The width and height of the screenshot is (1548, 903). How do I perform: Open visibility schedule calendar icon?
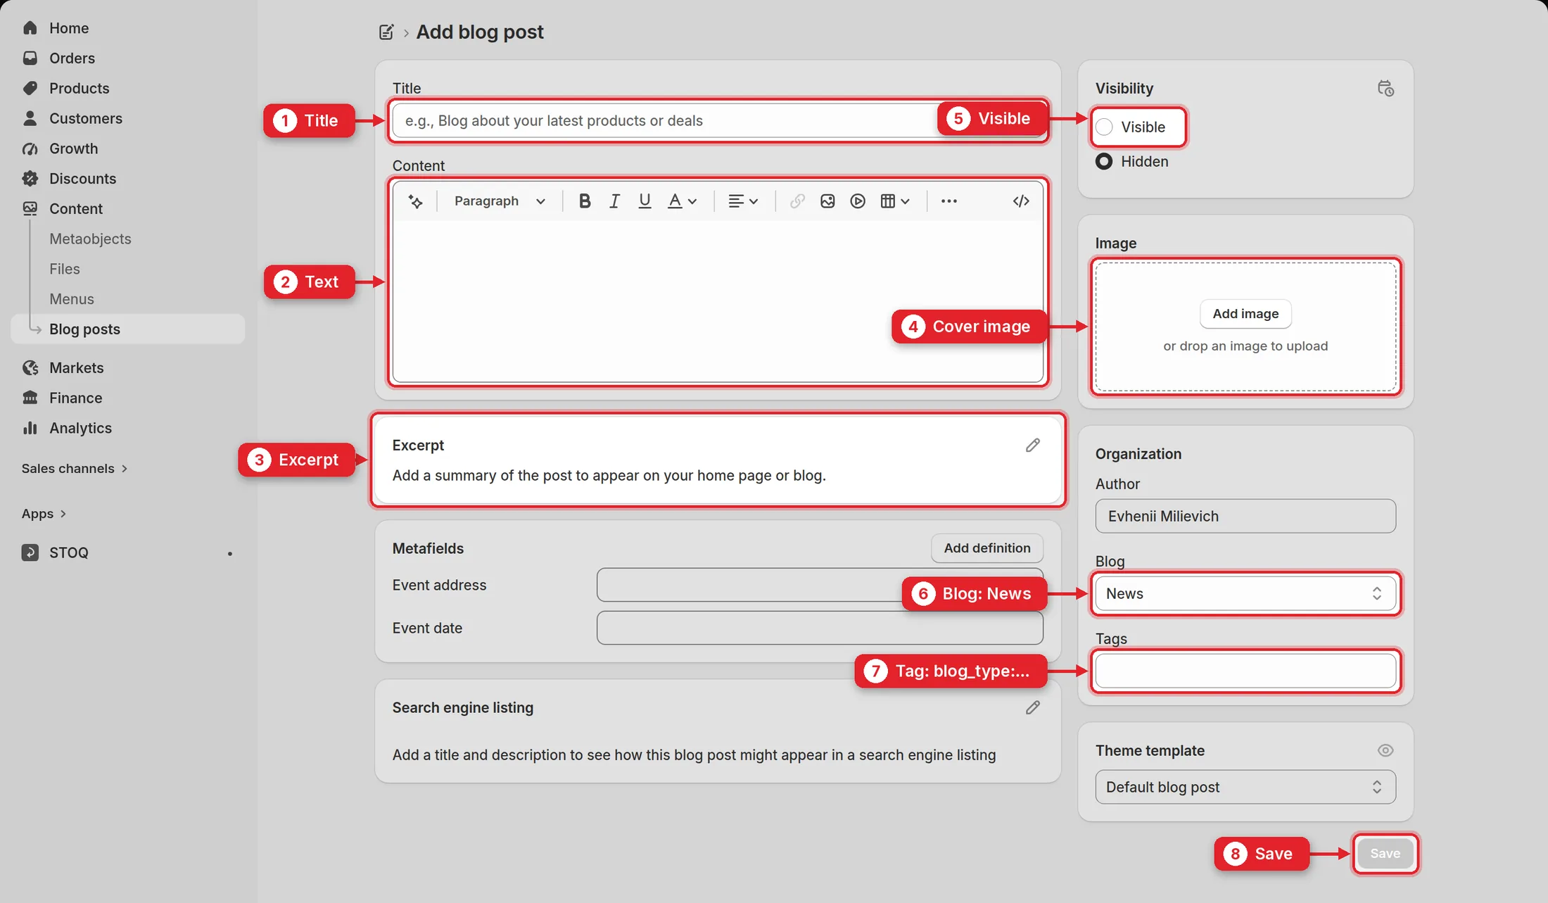[x=1385, y=89]
